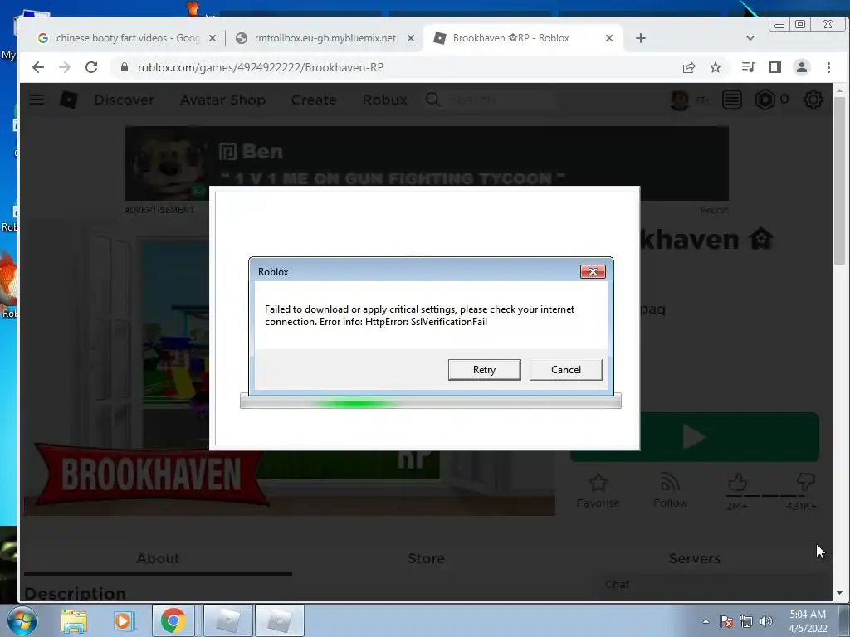Open the network tray icon
This screenshot has height=637, width=850.
[746, 621]
